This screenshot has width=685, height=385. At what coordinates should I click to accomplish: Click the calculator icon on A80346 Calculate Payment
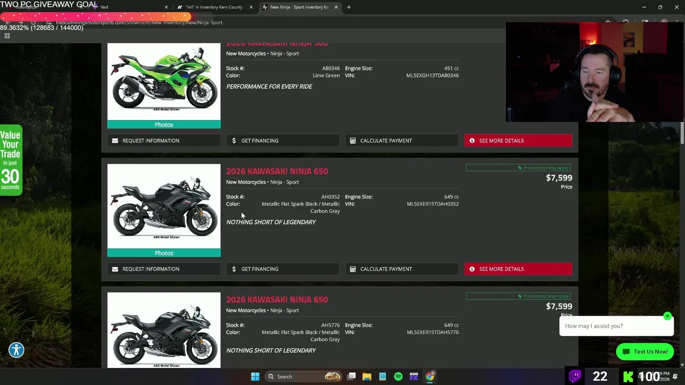click(353, 141)
